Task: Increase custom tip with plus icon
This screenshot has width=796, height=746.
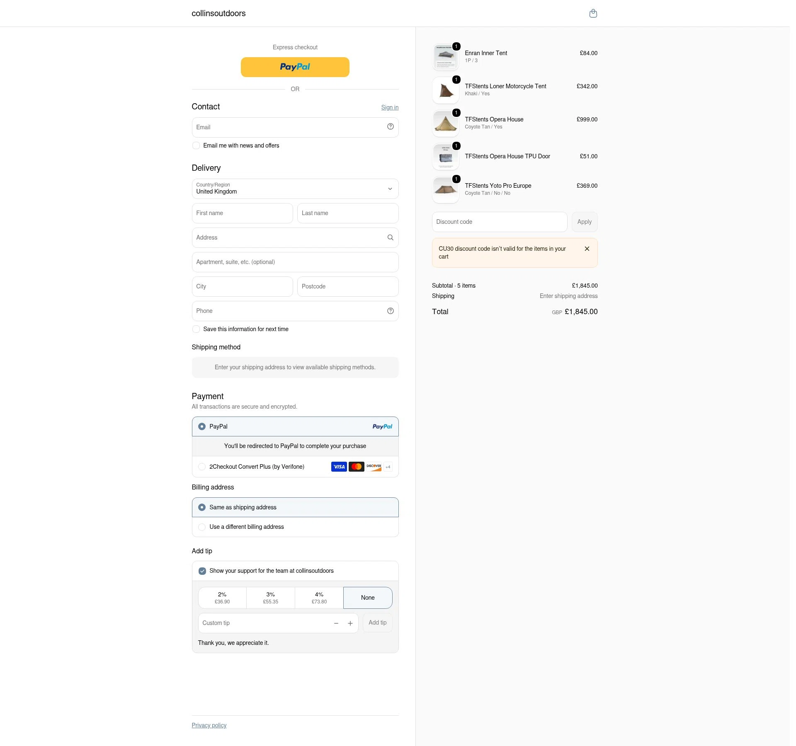Action: (x=350, y=623)
